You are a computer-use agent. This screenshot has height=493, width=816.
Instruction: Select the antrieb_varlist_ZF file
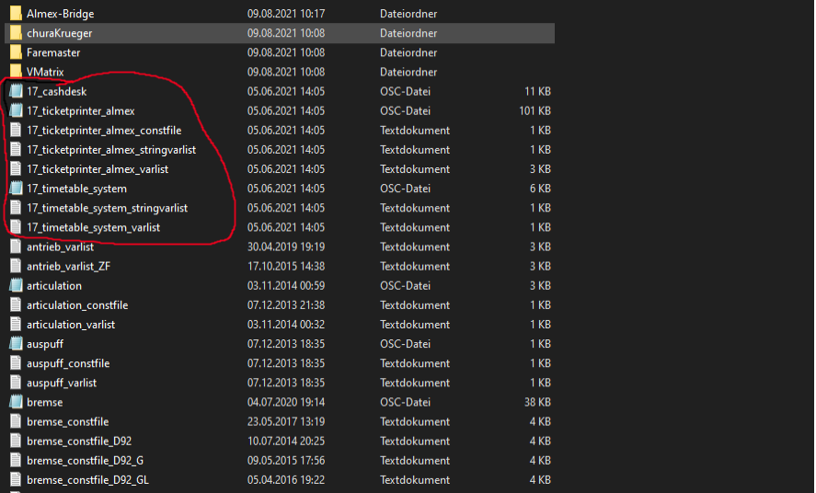[69, 266]
